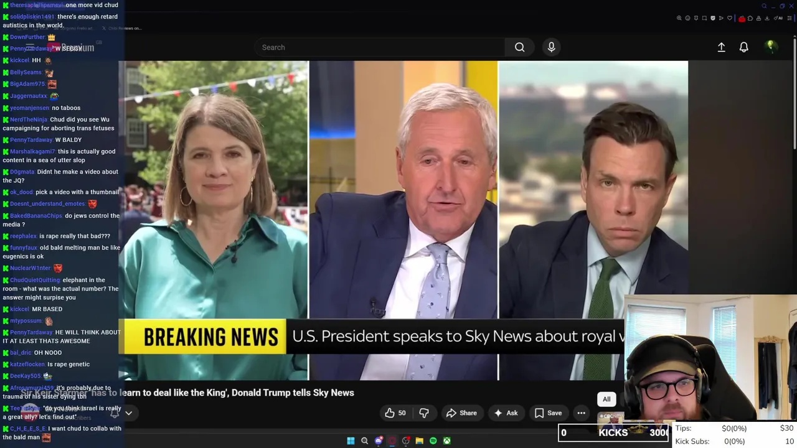797x448 pixels.
Task: Dislike the video with thumbs down
Action: (x=424, y=413)
